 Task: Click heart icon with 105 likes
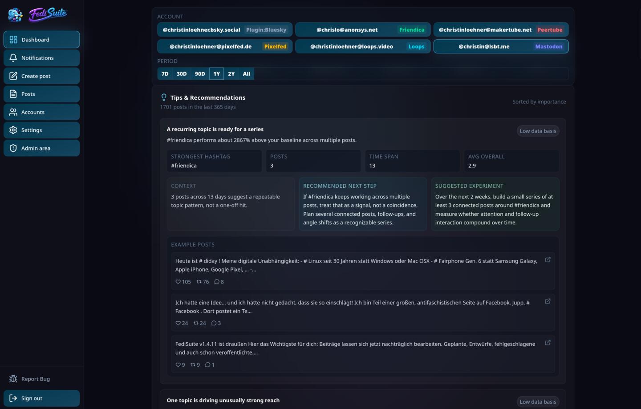[178, 282]
